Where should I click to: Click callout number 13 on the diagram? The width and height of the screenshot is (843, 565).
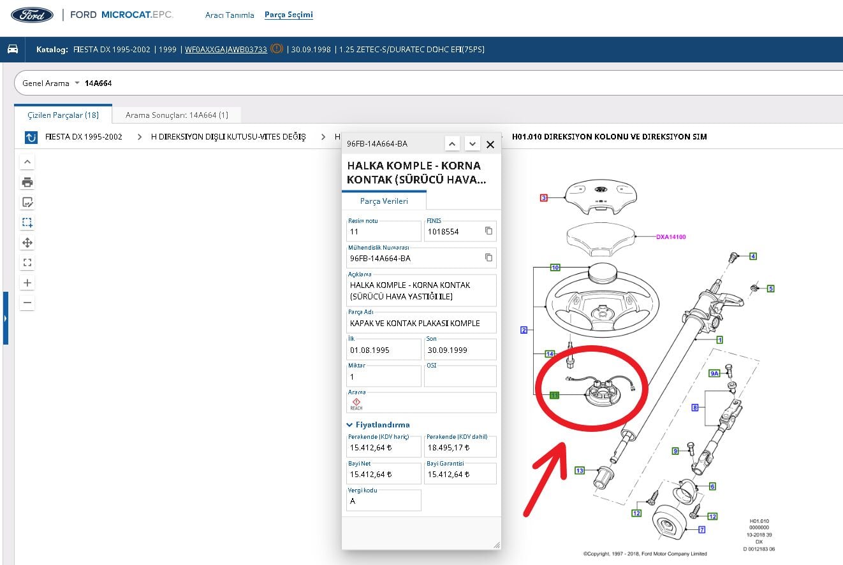point(579,471)
